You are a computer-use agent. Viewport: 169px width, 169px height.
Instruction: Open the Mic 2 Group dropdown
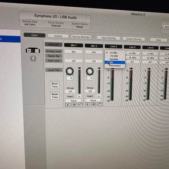point(90,91)
